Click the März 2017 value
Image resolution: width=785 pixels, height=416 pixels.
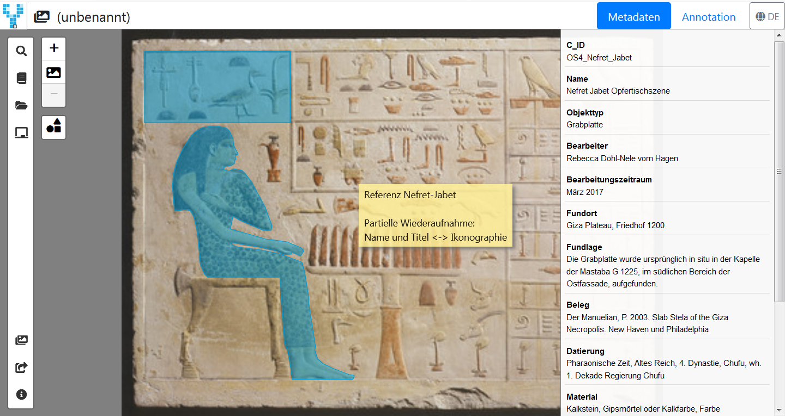pyautogui.click(x=585, y=192)
